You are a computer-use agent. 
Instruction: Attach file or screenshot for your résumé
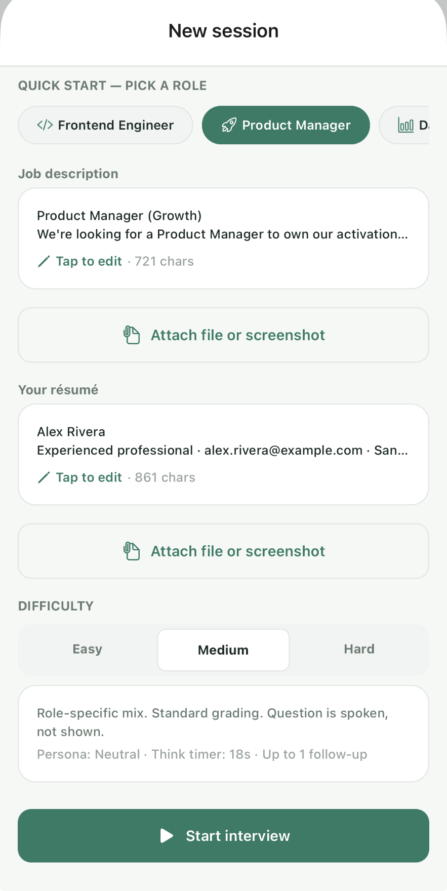(223, 551)
